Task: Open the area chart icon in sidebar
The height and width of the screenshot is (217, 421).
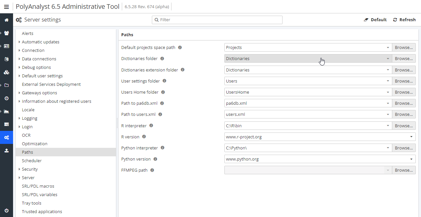Action: tap(7, 111)
